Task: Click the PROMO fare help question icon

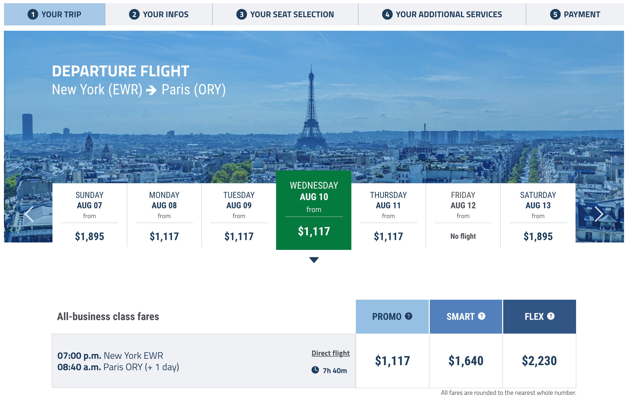Action: 409,316
